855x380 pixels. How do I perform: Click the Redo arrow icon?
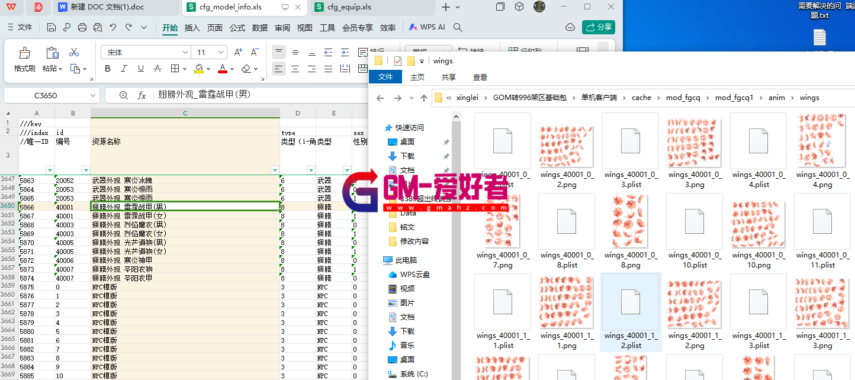[x=128, y=27]
